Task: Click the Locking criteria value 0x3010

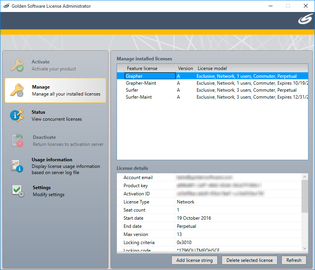Action: point(184,243)
